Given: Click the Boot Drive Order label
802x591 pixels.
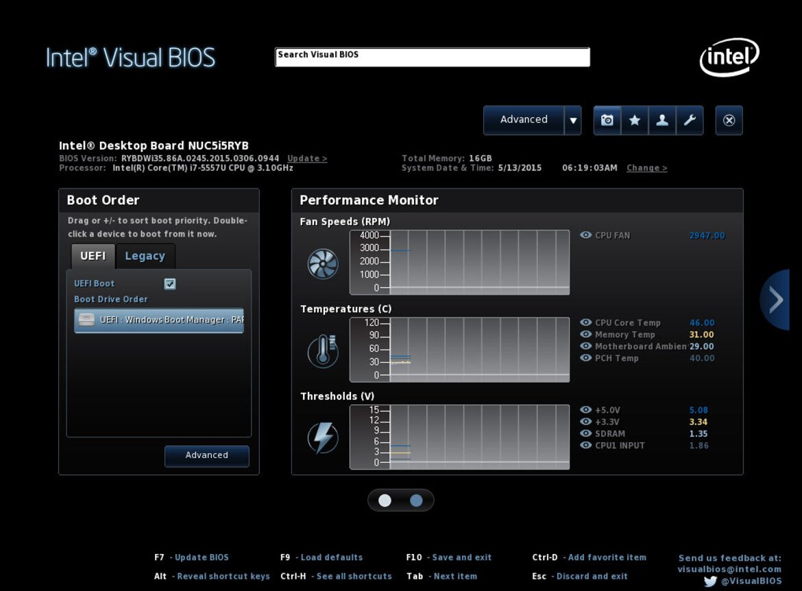Looking at the screenshot, I should click(x=110, y=300).
